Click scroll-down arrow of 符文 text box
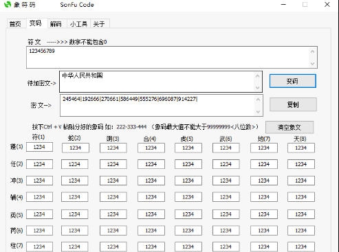The image size is (339, 252). coord(312,63)
